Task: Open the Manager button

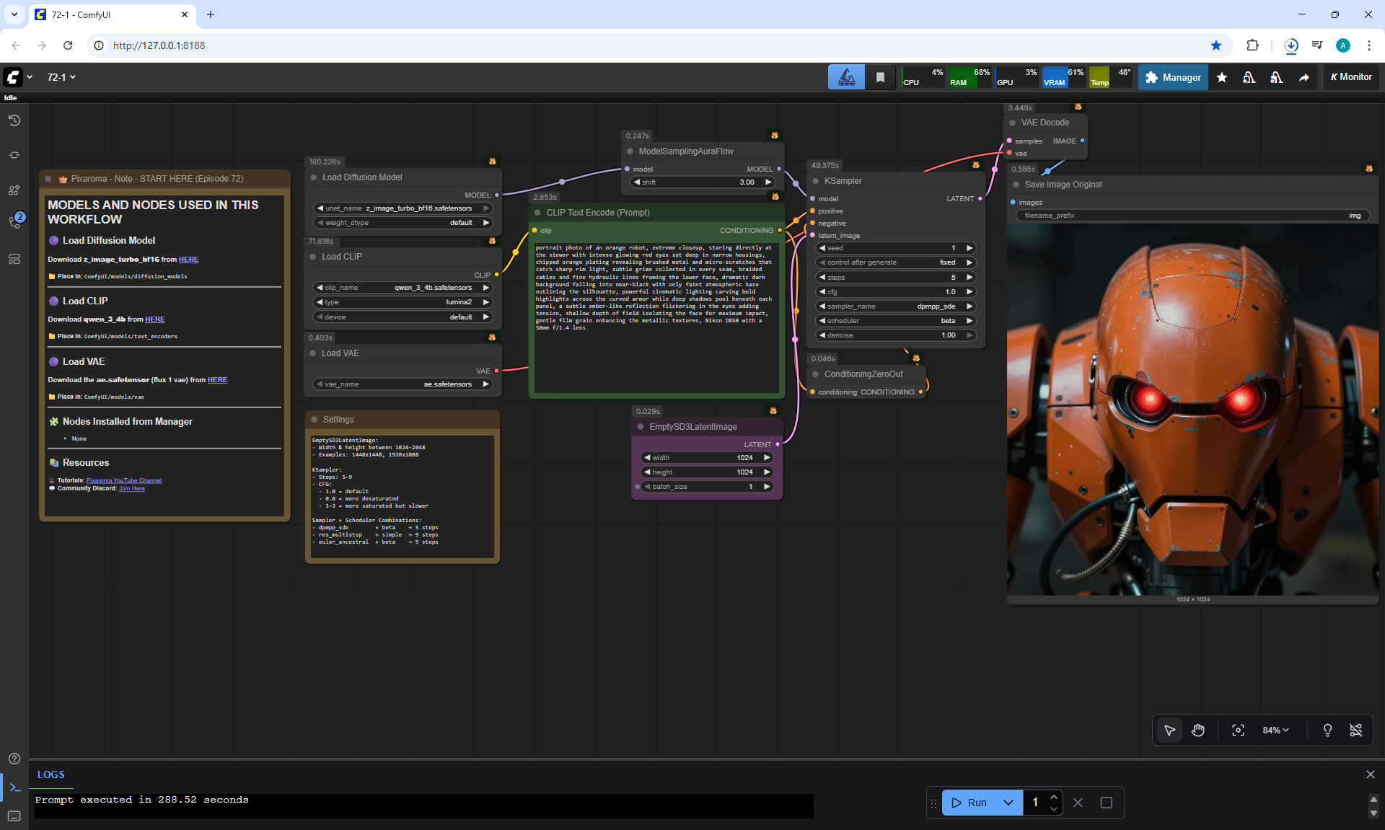Action: click(x=1173, y=77)
